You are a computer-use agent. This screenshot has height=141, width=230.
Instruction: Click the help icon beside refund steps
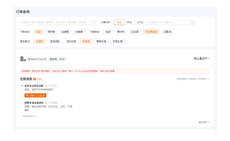pyautogui.click(x=209, y=79)
